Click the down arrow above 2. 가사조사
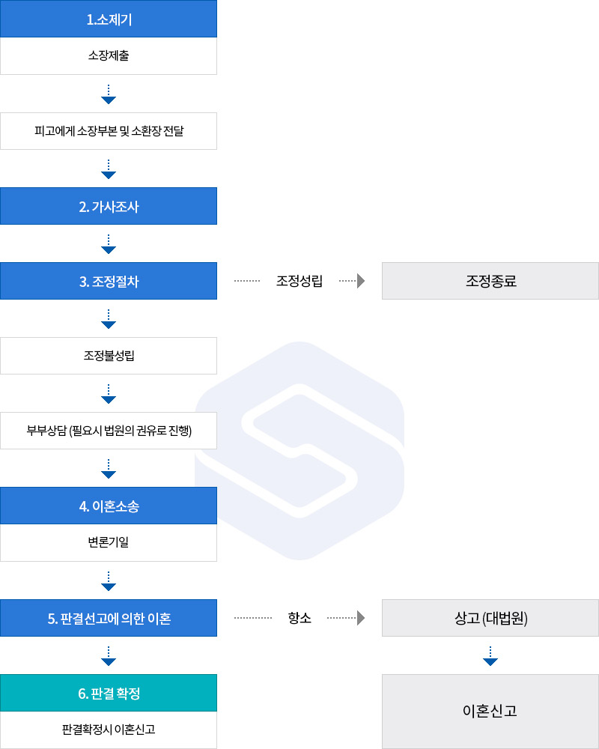The width and height of the screenshot is (599, 749). [x=109, y=169]
